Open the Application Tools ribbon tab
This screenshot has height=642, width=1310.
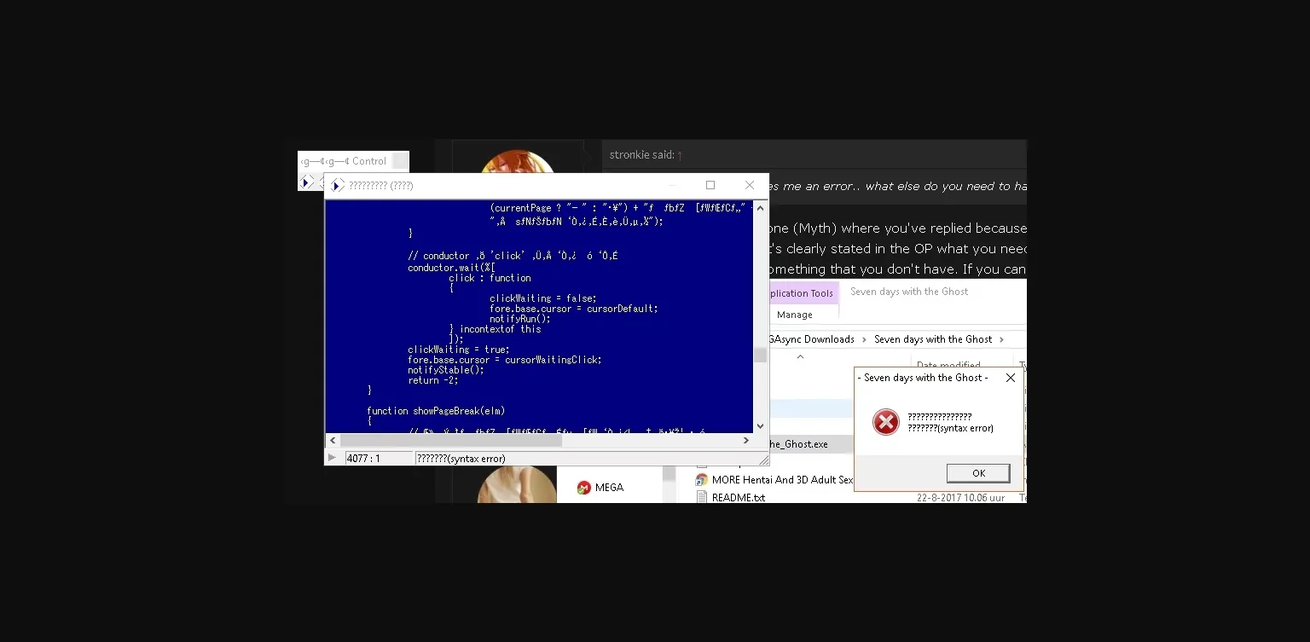point(801,293)
